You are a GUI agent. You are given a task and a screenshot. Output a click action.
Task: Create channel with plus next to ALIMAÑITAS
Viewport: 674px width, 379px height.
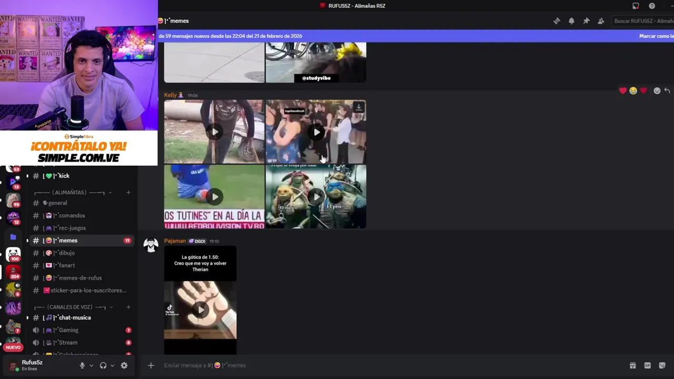click(128, 193)
